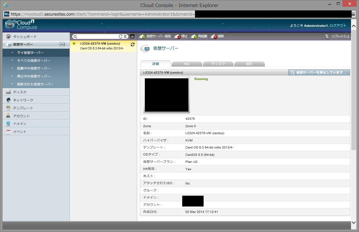
Task: Click the VM console preview thumbnail
Action: coord(167,95)
